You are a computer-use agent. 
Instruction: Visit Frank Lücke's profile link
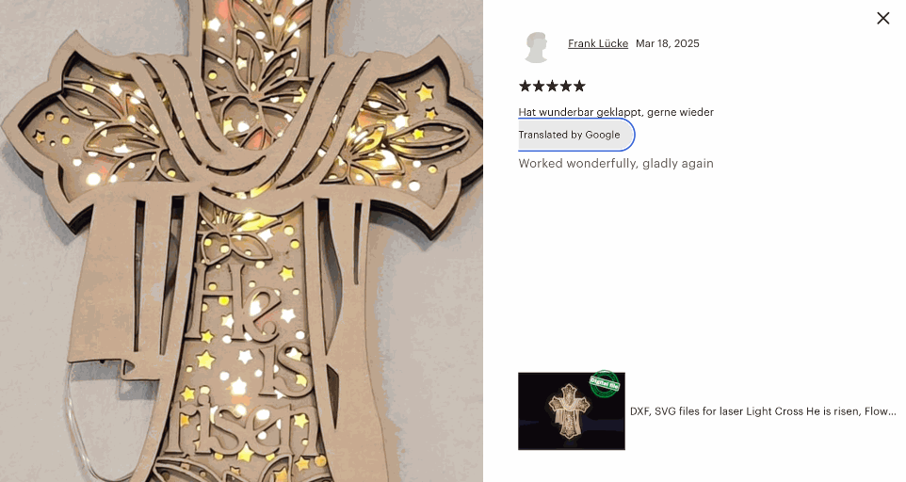[598, 44]
